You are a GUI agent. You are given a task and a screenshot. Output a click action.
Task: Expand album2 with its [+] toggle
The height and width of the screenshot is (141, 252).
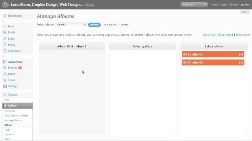coord(241,63)
